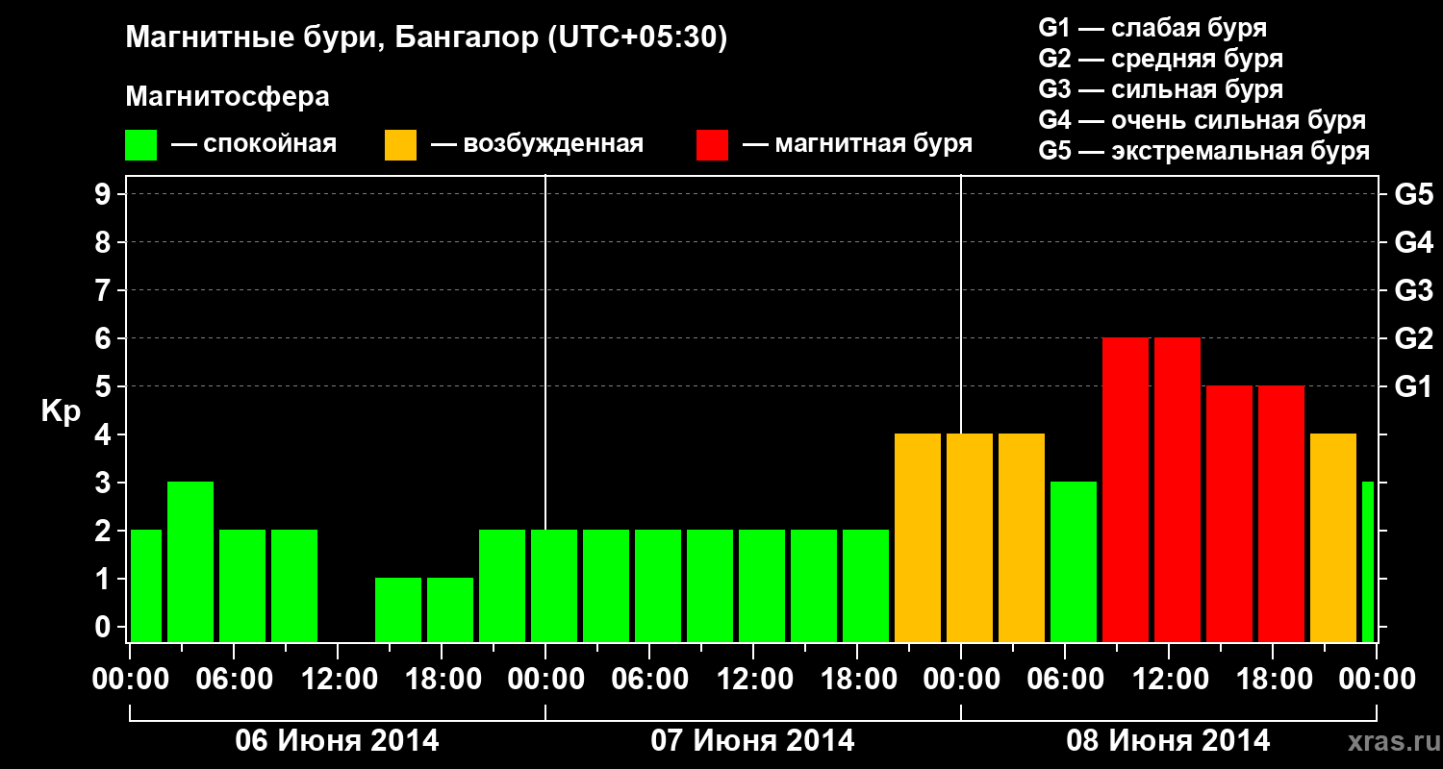Click the '06:00' time label for 08 Июня
The height and width of the screenshot is (769, 1443).
pyautogui.click(x=1065, y=679)
